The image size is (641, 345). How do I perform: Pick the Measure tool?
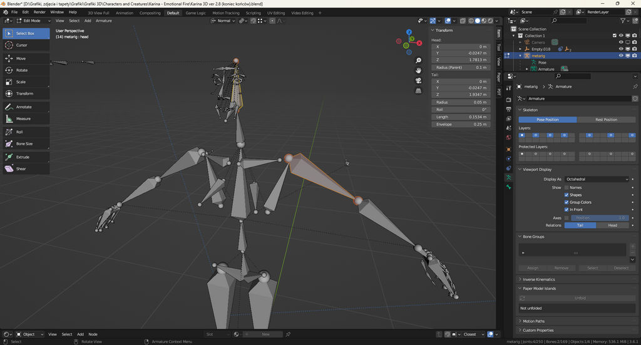point(23,118)
